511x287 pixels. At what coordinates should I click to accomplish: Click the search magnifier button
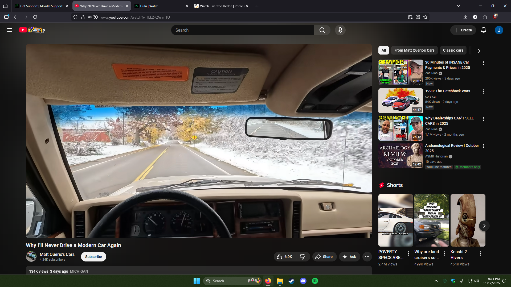click(x=322, y=30)
